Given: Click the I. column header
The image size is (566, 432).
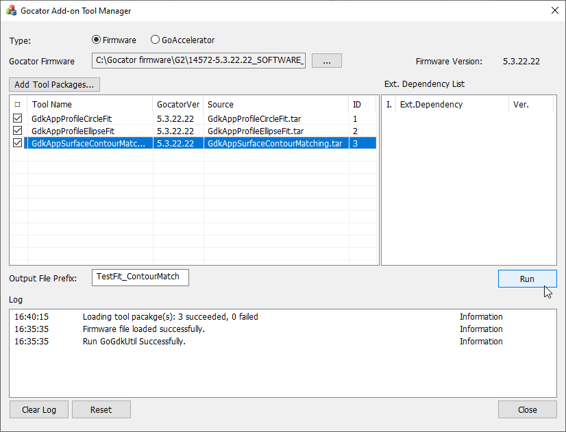Looking at the screenshot, I should tap(389, 105).
